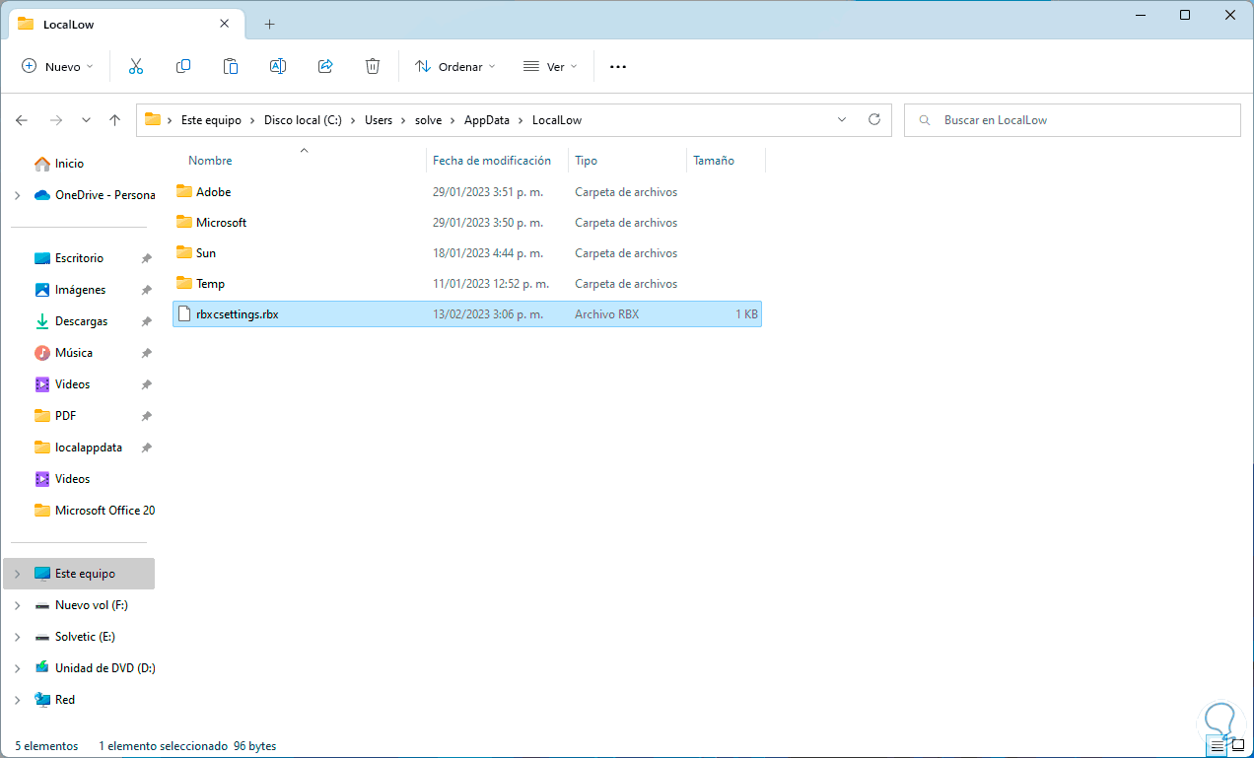Go up one folder level arrow

[x=114, y=120]
